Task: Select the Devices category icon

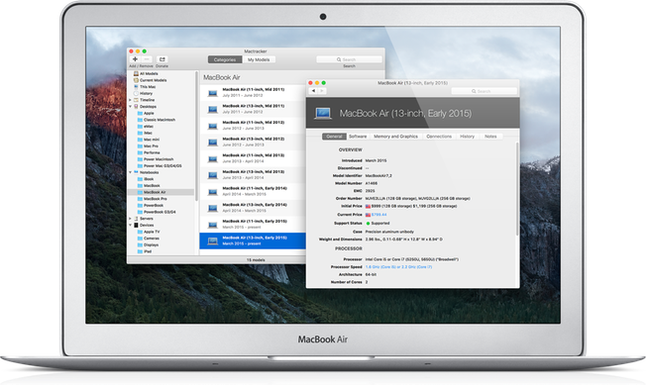Action: tap(136, 225)
